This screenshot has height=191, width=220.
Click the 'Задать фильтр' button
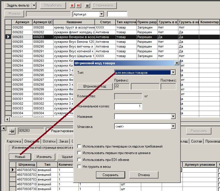pyautogui.click(x=18, y=5)
